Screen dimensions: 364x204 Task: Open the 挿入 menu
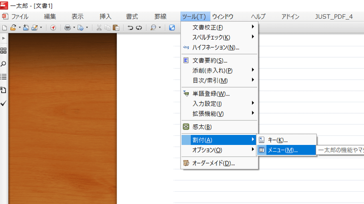click(x=106, y=17)
